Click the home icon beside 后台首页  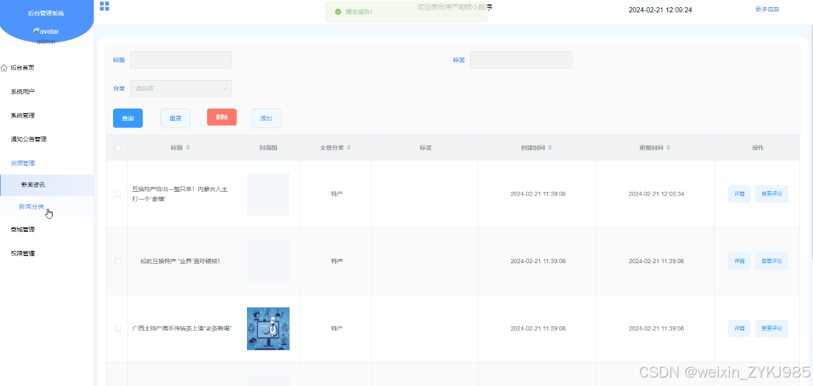click(4, 68)
